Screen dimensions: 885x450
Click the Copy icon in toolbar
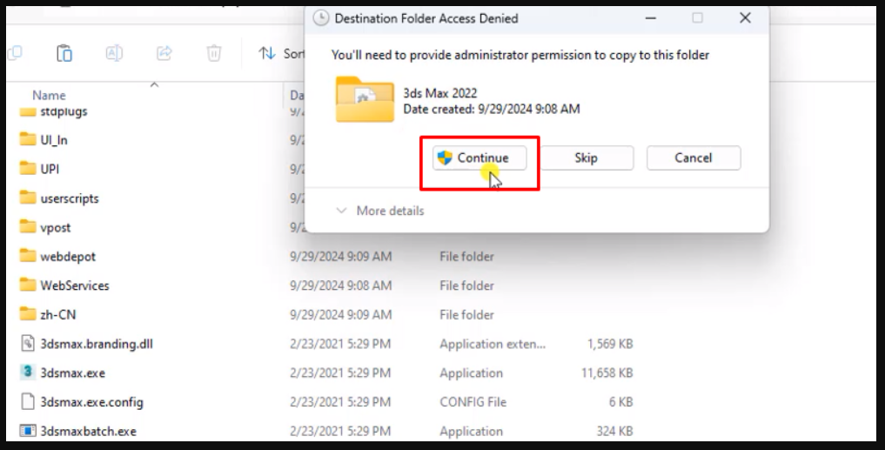click(15, 54)
